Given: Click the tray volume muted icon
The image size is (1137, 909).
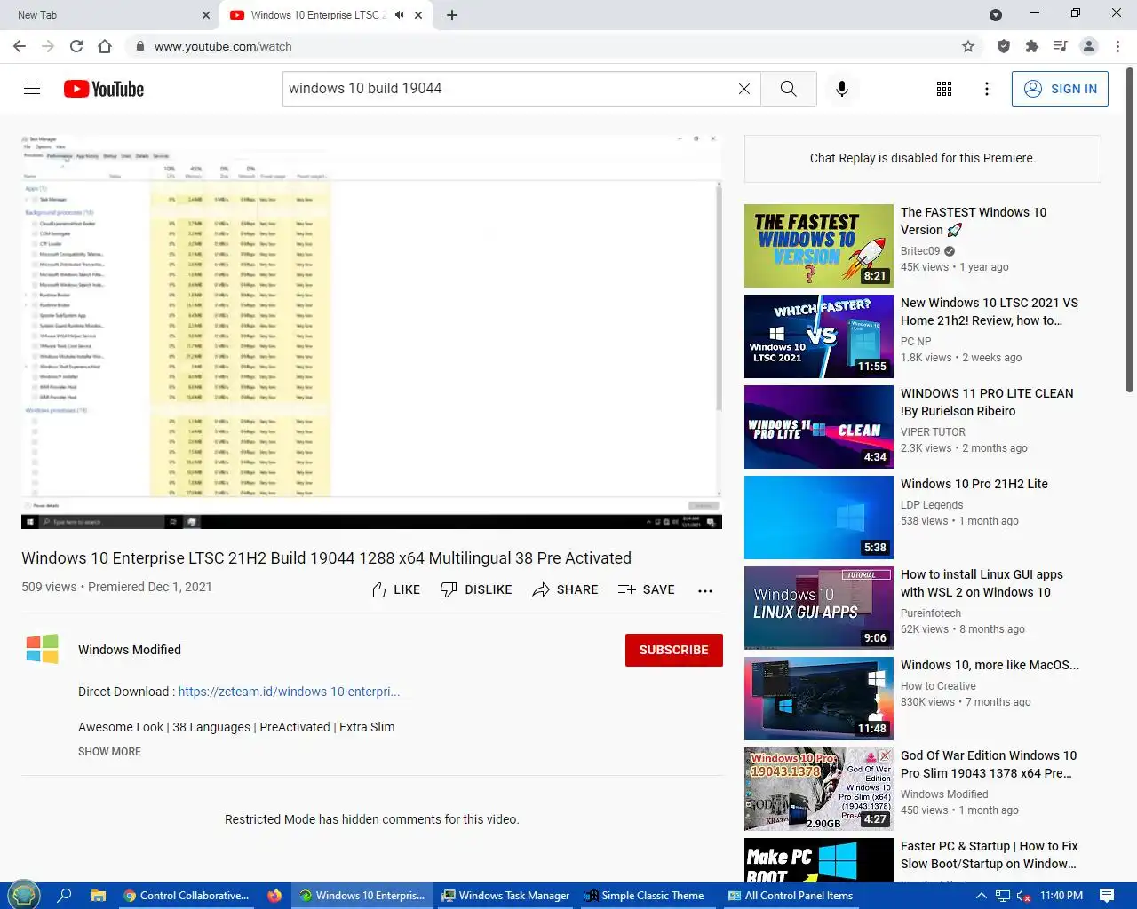Looking at the screenshot, I should pyautogui.click(x=1023, y=896).
